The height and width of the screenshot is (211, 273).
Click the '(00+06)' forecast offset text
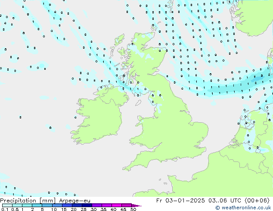[257, 201]
